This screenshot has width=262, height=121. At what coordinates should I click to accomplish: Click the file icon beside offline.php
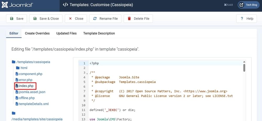point(17,98)
